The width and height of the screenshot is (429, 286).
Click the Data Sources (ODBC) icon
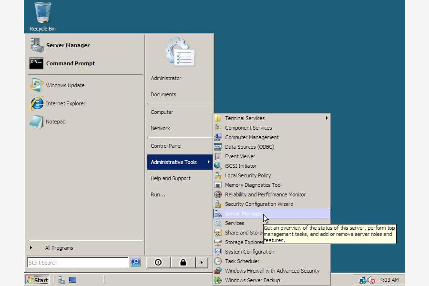(218, 147)
